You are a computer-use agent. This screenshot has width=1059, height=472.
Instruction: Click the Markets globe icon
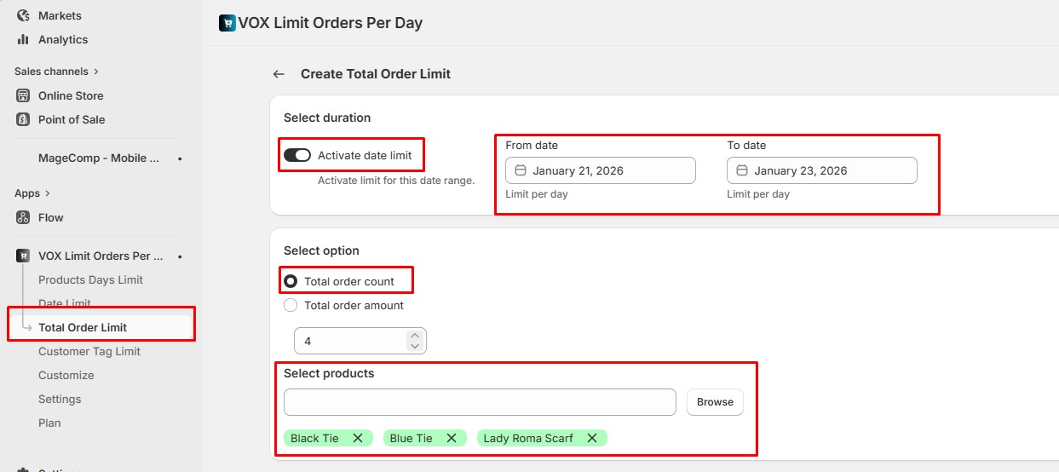click(23, 15)
